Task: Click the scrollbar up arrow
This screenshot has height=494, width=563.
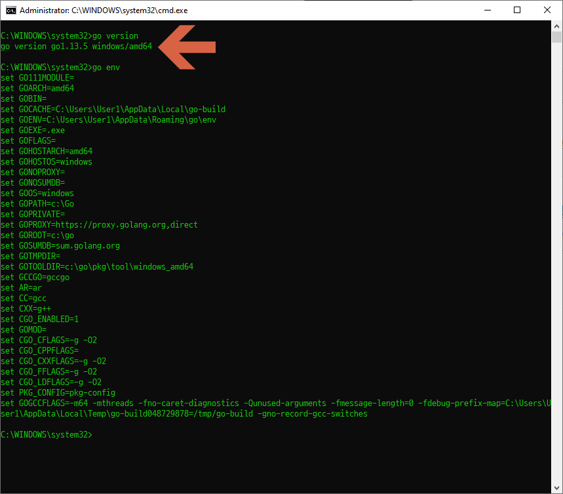Action: tap(556, 26)
